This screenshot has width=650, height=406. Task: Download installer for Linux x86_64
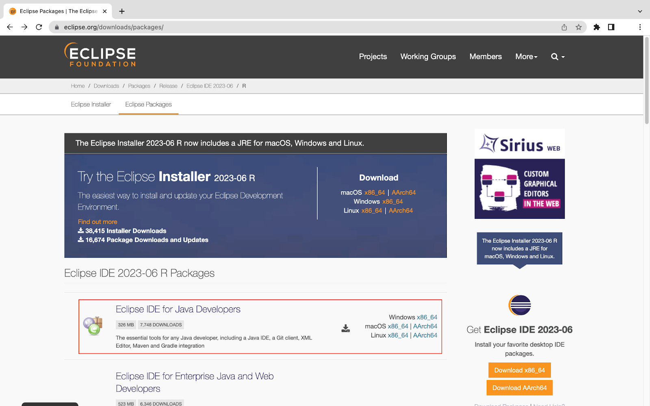(x=372, y=210)
